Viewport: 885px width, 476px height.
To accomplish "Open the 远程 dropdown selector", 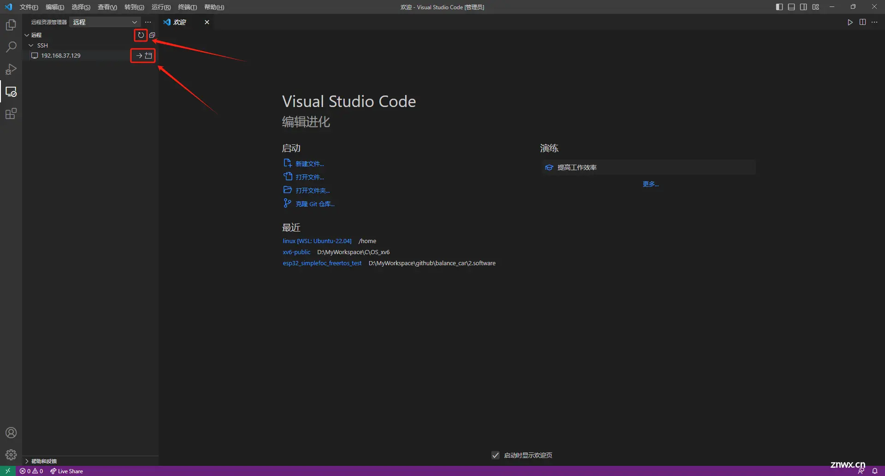I will coord(105,22).
